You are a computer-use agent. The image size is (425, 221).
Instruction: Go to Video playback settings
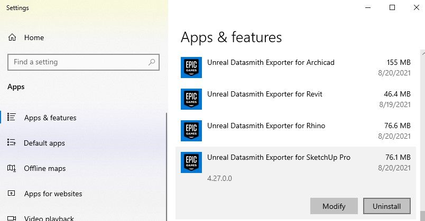coord(49,218)
